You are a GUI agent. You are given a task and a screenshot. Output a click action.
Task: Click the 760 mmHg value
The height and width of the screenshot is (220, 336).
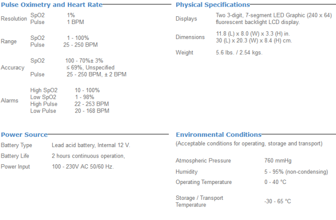[277, 161]
